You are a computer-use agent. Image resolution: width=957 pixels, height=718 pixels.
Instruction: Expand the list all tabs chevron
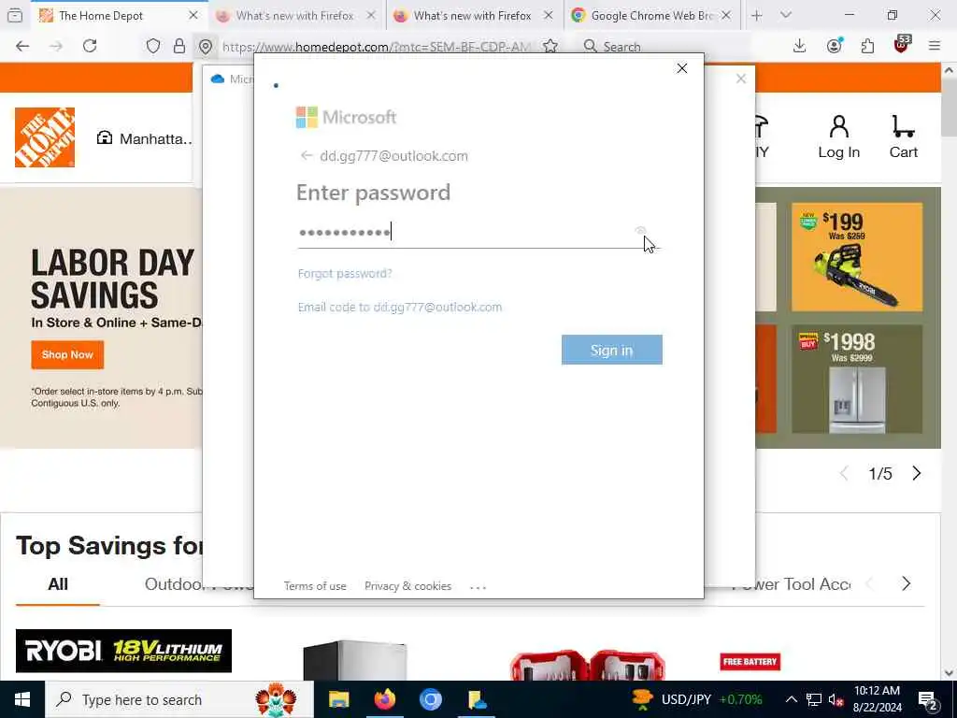coord(786,15)
